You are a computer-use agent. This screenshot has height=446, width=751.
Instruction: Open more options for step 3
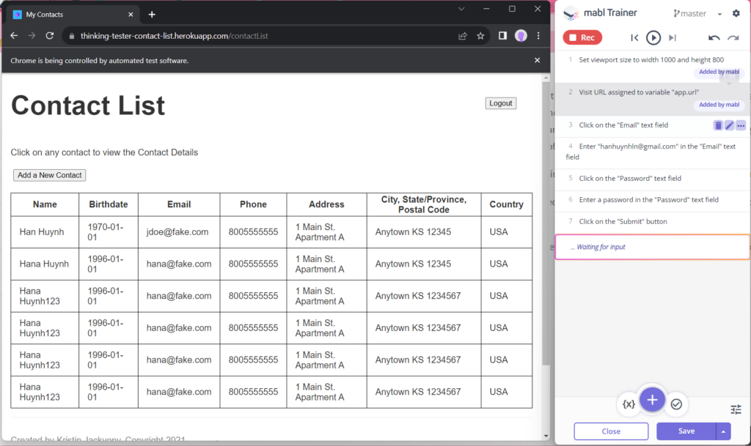click(x=741, y=125)
